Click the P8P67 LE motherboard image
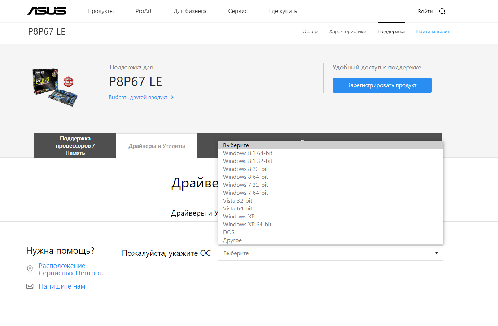This screenshot has width=498, height=326. point(55,87)
